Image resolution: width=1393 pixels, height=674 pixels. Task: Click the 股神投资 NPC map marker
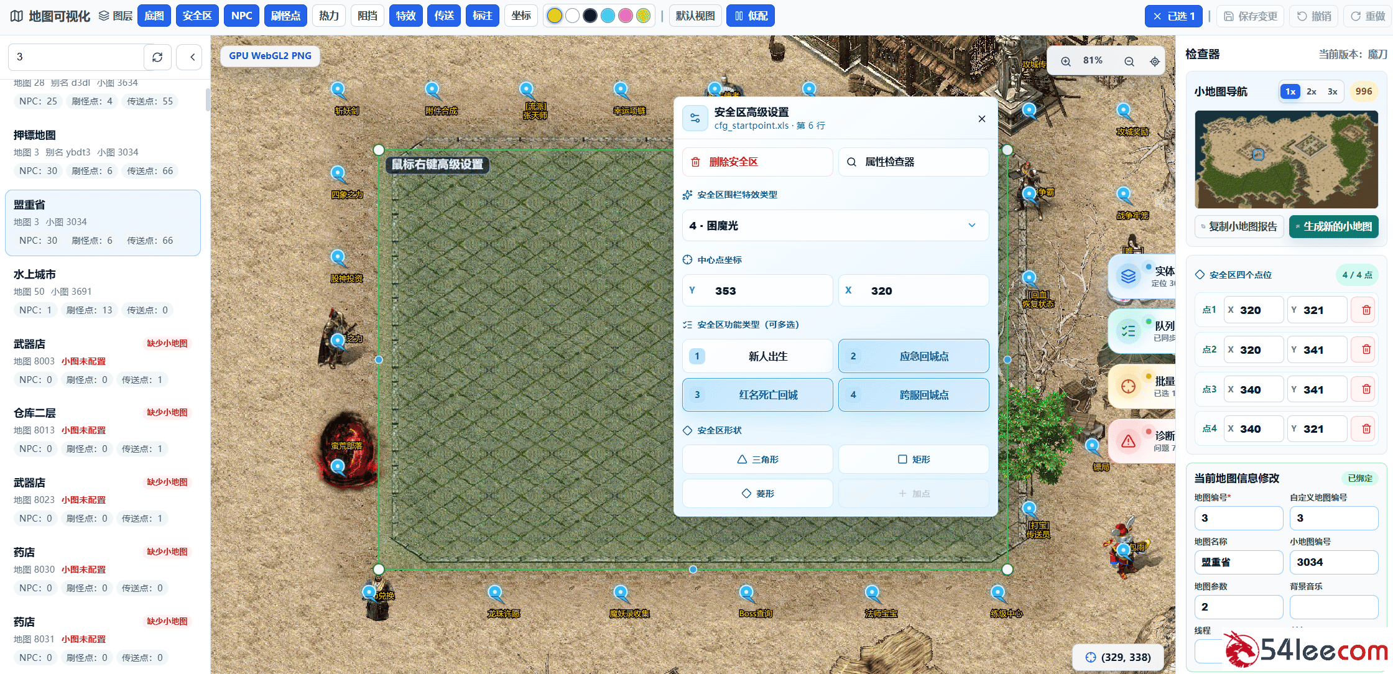(338, 259)
